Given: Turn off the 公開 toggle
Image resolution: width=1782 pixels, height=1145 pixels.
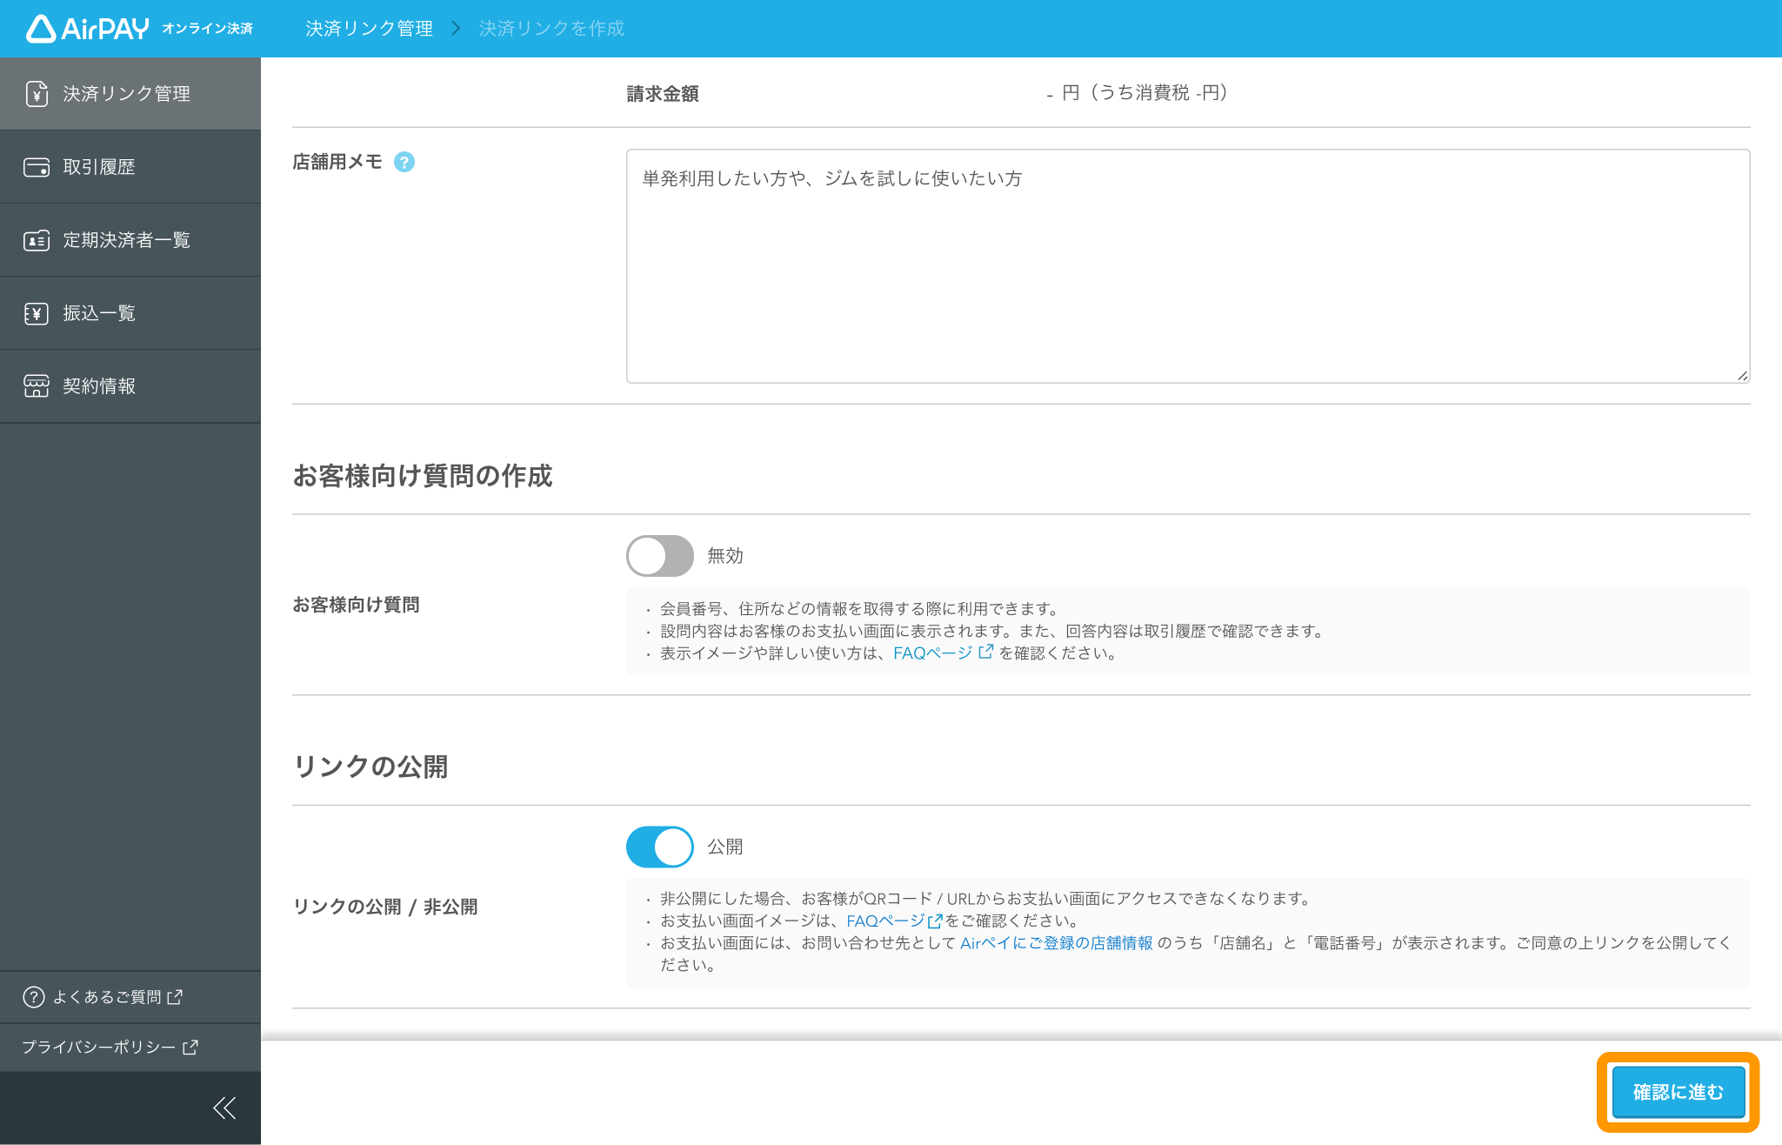Looking at the screenshot, I should [659, 846].
